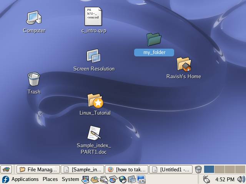Switch to the Untitled1 taskbar window

(x=170, y=169)
